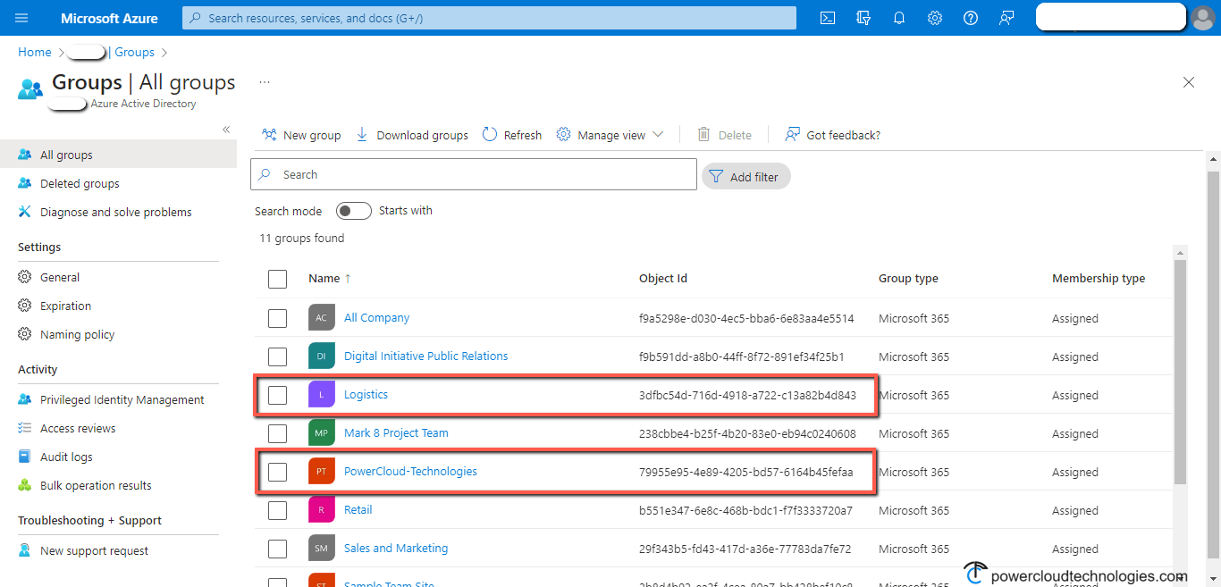Collapse the left sidebar with double chevron
The image size is (1221, 587).
click(x=226, y=130)
